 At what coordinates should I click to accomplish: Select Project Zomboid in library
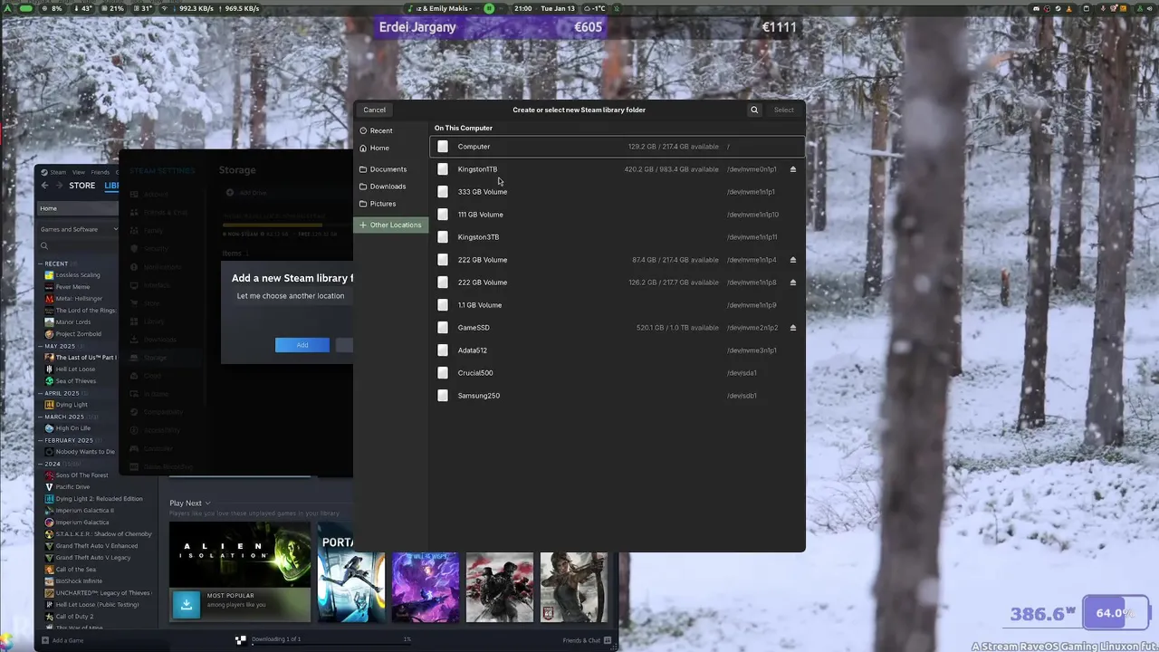pos(79,334)
